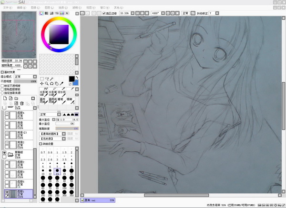Select the eyedropper color picker tool
The height and width of the screenshot is (208, 286).
point(61,83)
